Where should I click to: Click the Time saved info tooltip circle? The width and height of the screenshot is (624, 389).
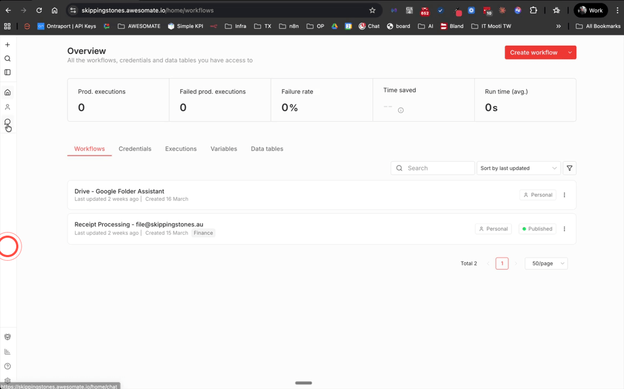(x=401, y=110)
